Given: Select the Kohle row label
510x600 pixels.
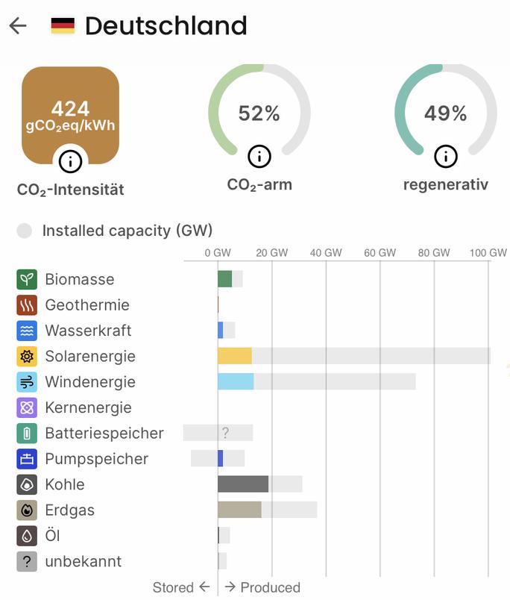Looking at the screenshot, I should point(65,484).
